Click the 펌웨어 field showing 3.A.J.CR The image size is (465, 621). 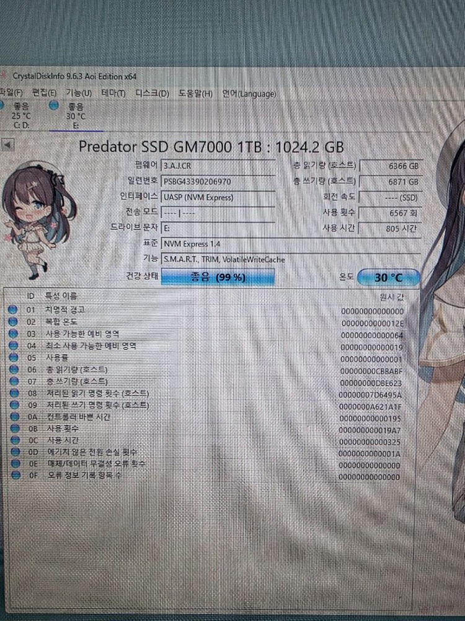tap(218, 166)
